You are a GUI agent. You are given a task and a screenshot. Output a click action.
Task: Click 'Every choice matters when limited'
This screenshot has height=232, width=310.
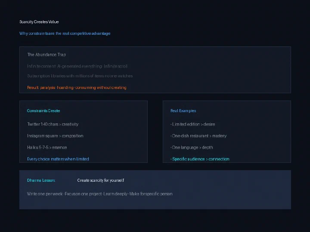pyautogui.click(x=58, y=159)
